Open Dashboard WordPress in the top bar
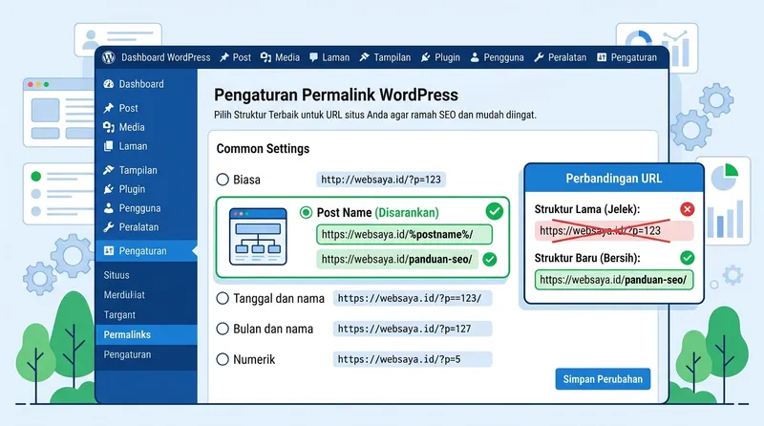 165,57
